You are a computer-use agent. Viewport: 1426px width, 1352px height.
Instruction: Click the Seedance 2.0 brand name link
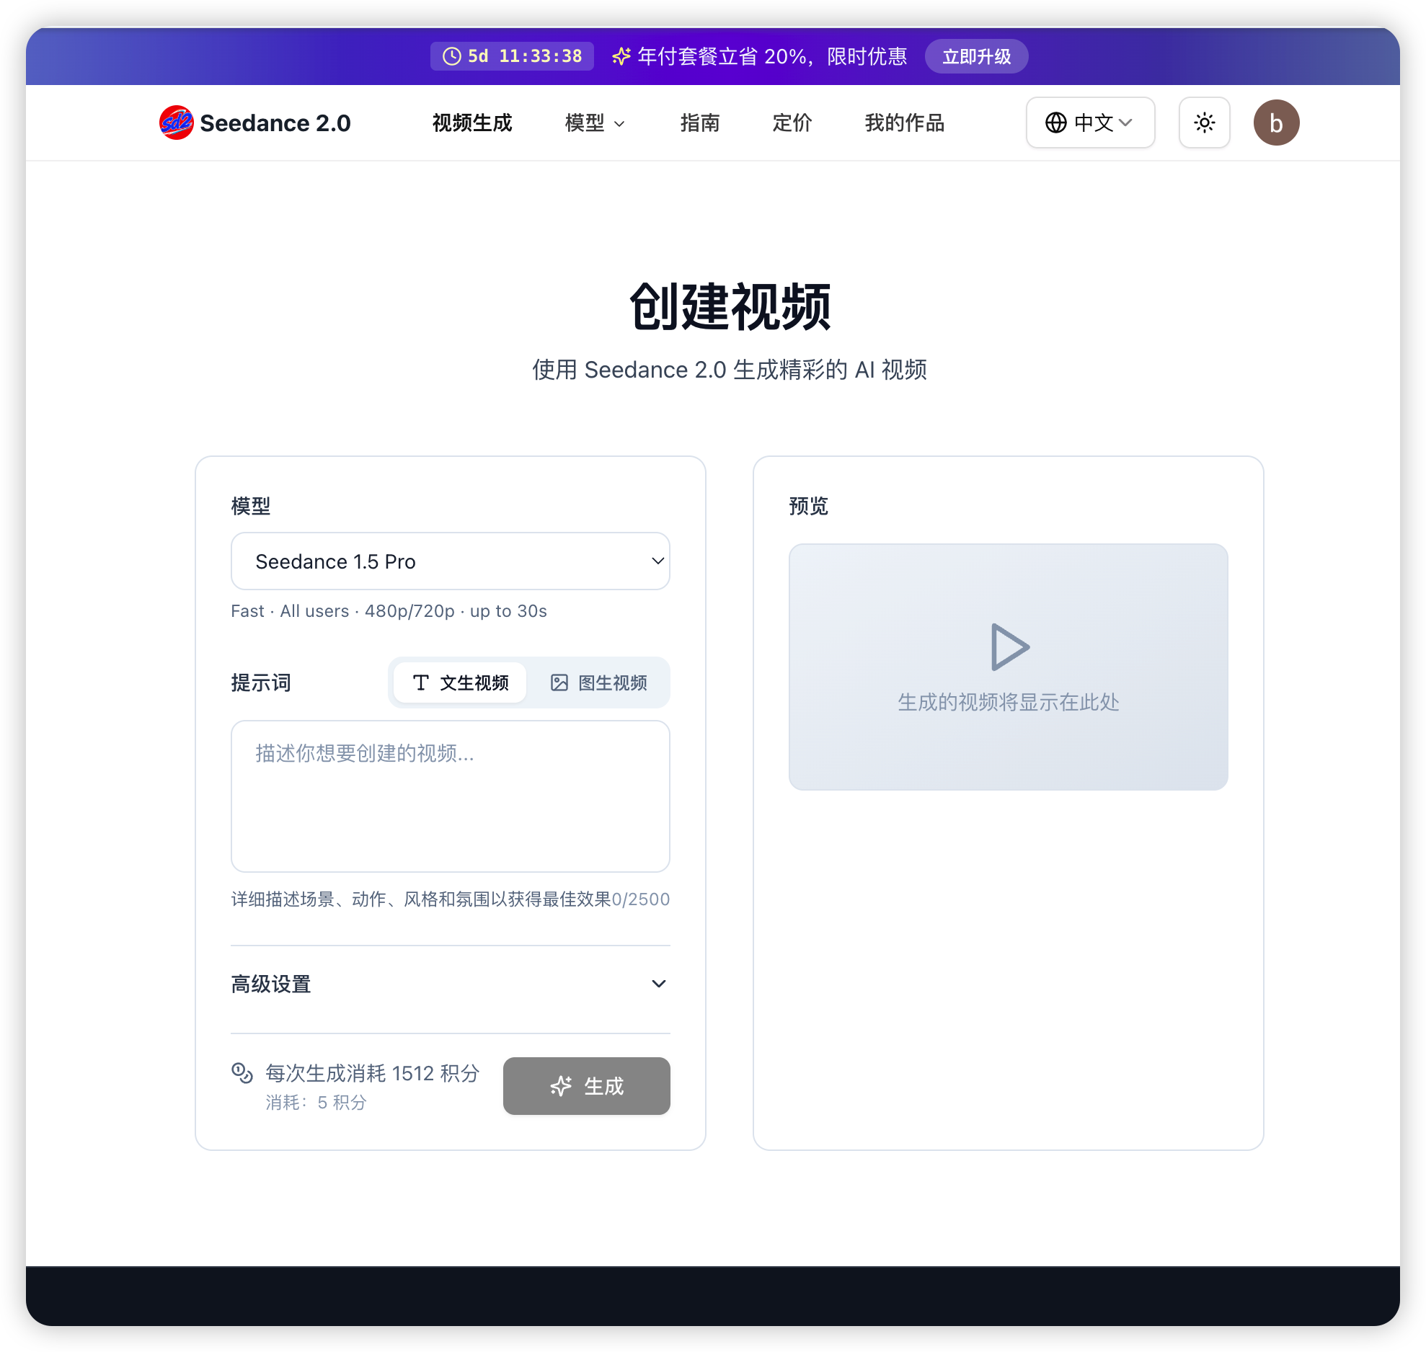(x=275, y=123)
